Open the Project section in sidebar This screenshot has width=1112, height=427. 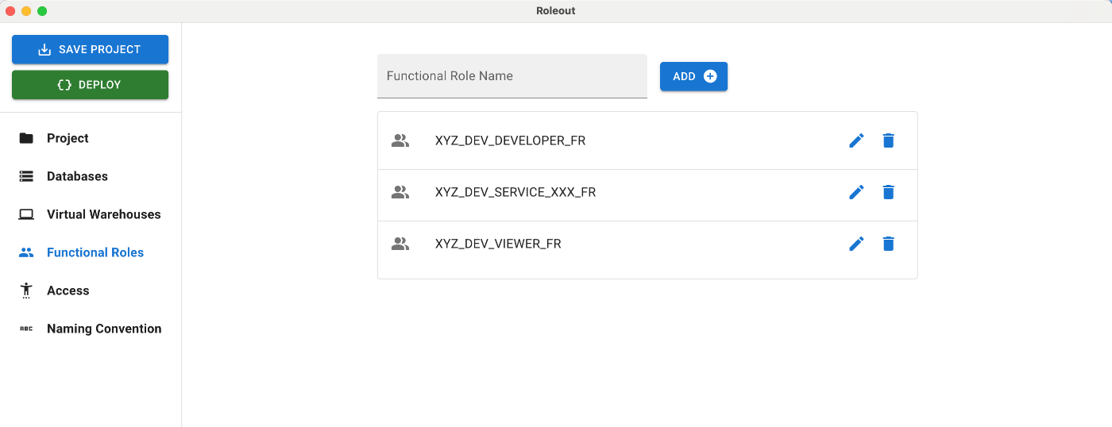tap(68, 138)
